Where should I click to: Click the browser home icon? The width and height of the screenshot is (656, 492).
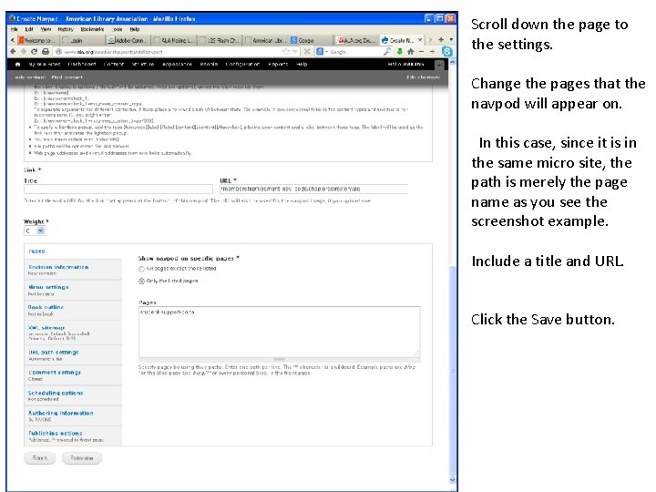click(x=410, y=51)
